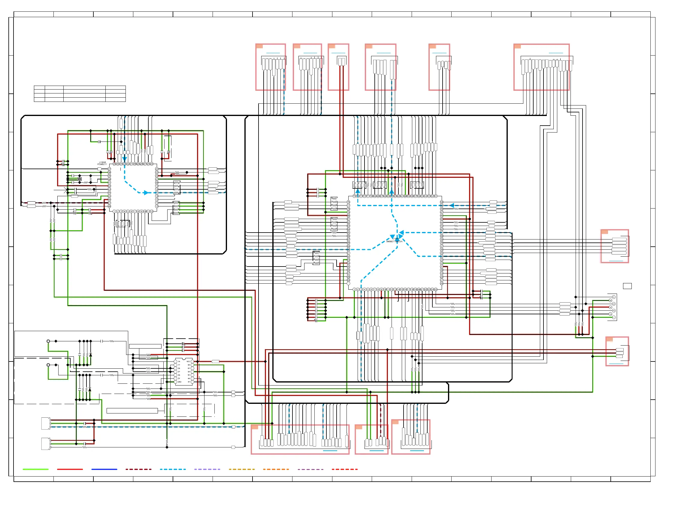The height and width of the screenshot is (506, 681).
Task: Click pin 1 of the PCM9211 chip
Action: [x=114, y=212]
